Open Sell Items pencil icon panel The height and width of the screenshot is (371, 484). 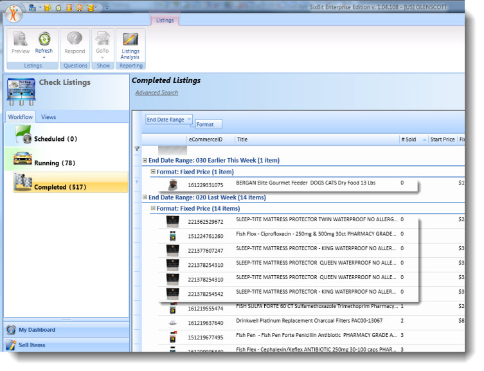[x=11, y=345]
